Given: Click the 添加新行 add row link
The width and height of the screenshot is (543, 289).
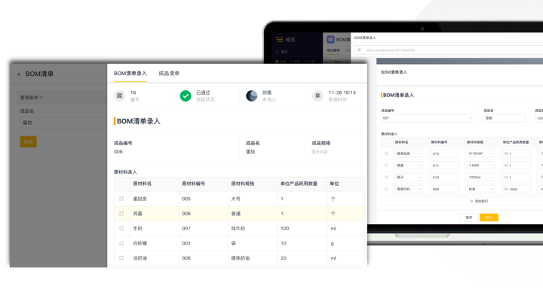Looking at the screenshot, I should [479, 201].
